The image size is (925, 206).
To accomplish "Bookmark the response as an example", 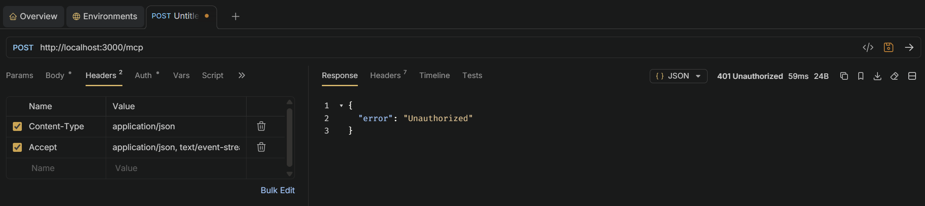I will (x=861, y=76).
